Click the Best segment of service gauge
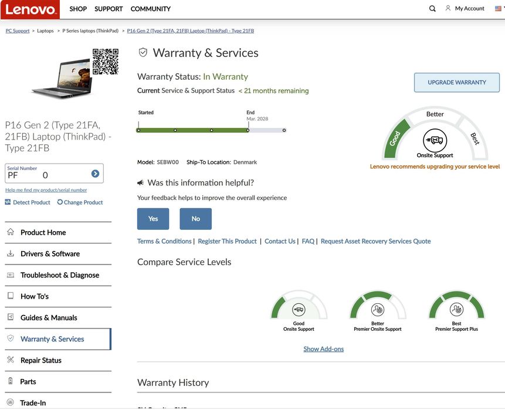This screenshot has width=505, height=410. (475, 138)
